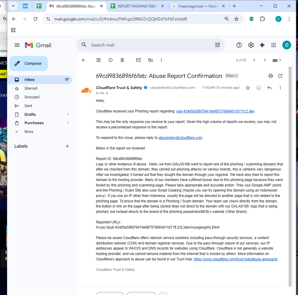Archive this email
Image resolution: width=298 pixels, height=295 pixels.
click(99, 60)
